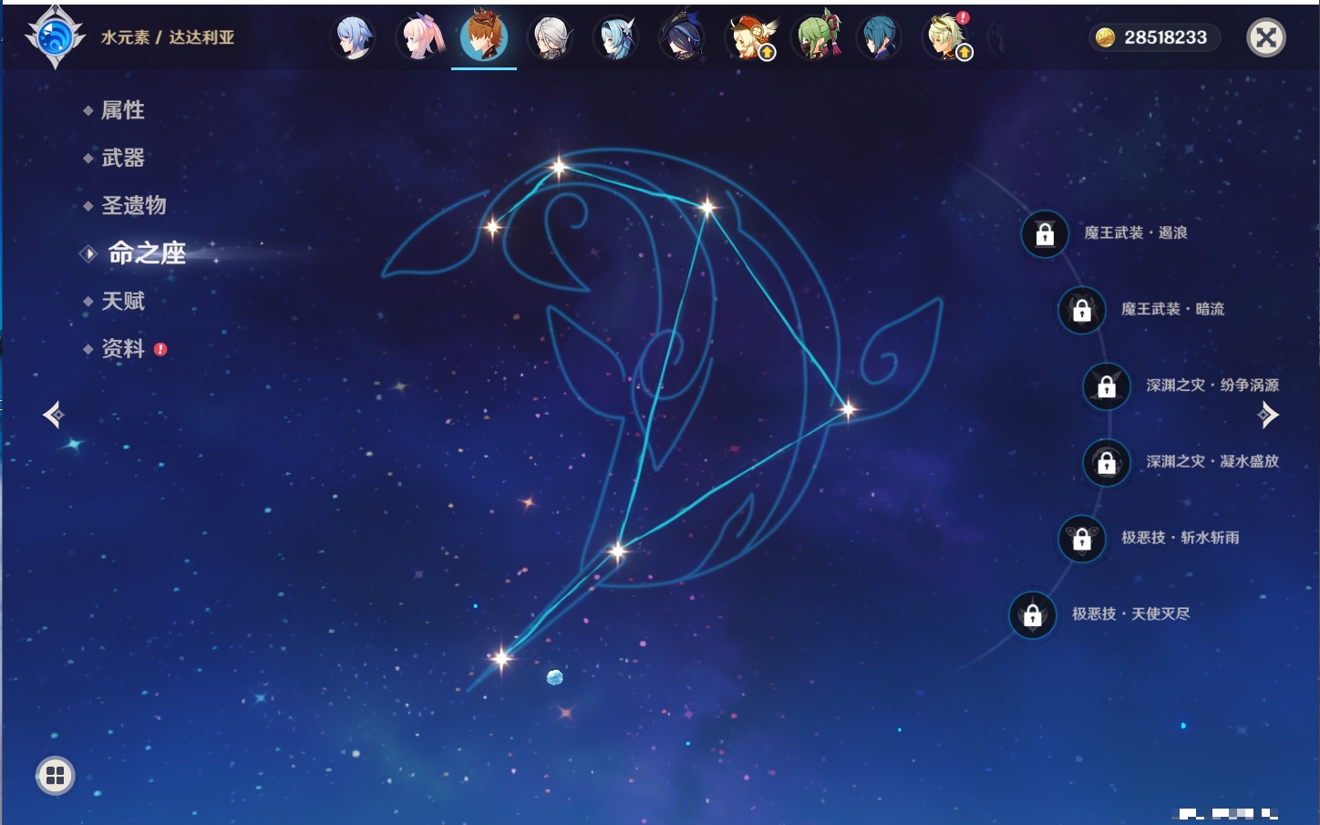1320x825 pixels.
Task: Select the pink-haired Kokomi avatar
Action: click(x=419, y=38)
